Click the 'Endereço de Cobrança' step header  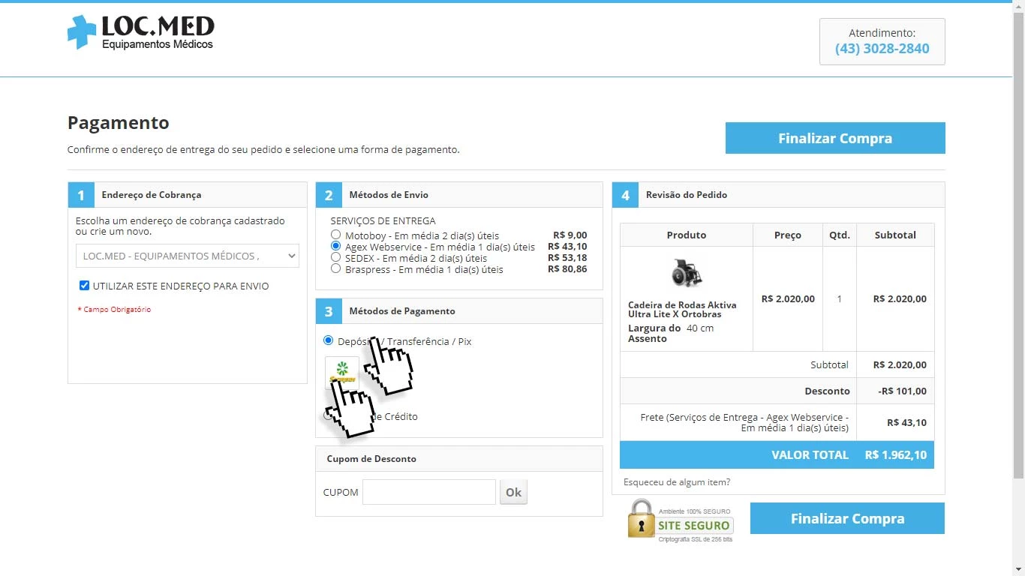188,195
